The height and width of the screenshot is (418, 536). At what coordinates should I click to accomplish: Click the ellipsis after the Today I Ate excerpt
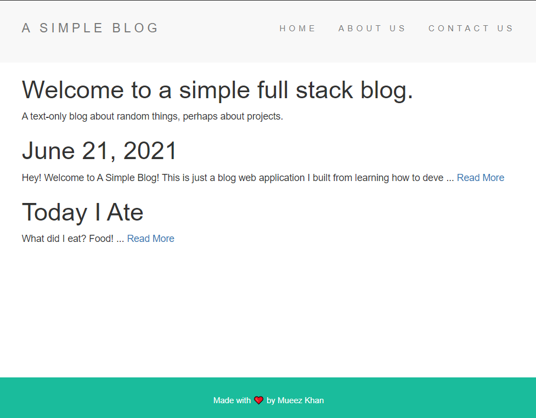(120, 238)
